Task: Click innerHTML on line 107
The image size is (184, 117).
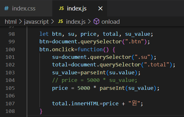Action: (x=85, y=104)
